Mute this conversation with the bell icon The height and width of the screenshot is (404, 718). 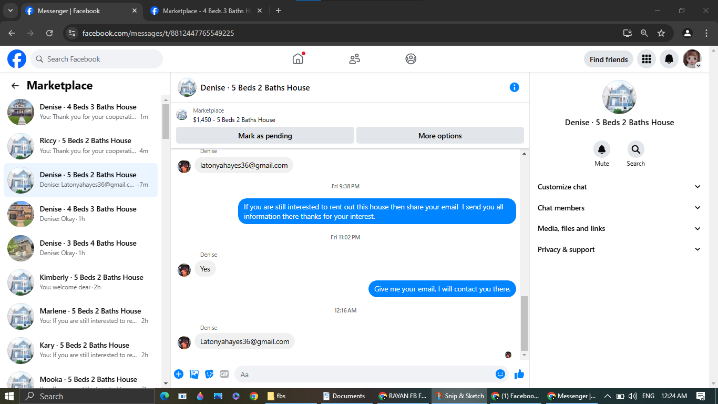(602, 149)
